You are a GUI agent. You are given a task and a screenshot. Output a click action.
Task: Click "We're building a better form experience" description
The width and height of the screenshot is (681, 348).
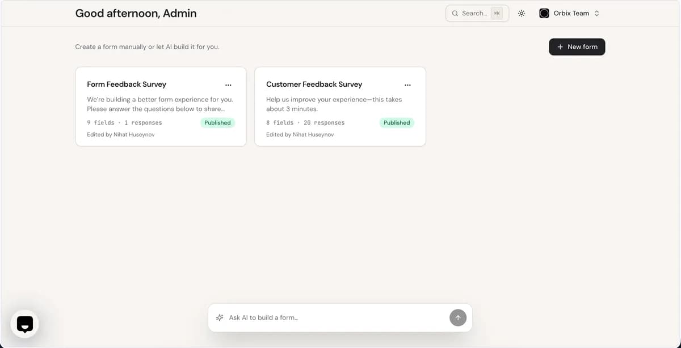coord(160,104)
